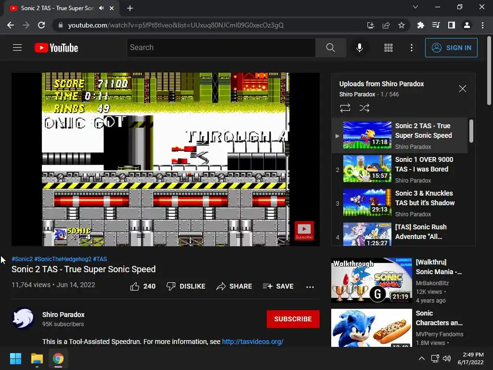Screen dimensions: 493x370
Task: Select the Sonic 2 TAS browser tab
Action: pos(62,8)
